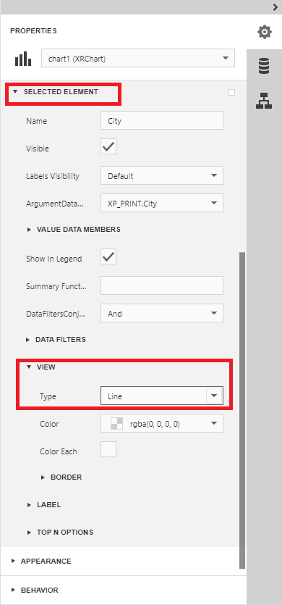The width and height of the screenshot is (282, 605).
Task: Click the PROPERTIES panel heading
Action: pyautogui.click(x=33, y=31)
